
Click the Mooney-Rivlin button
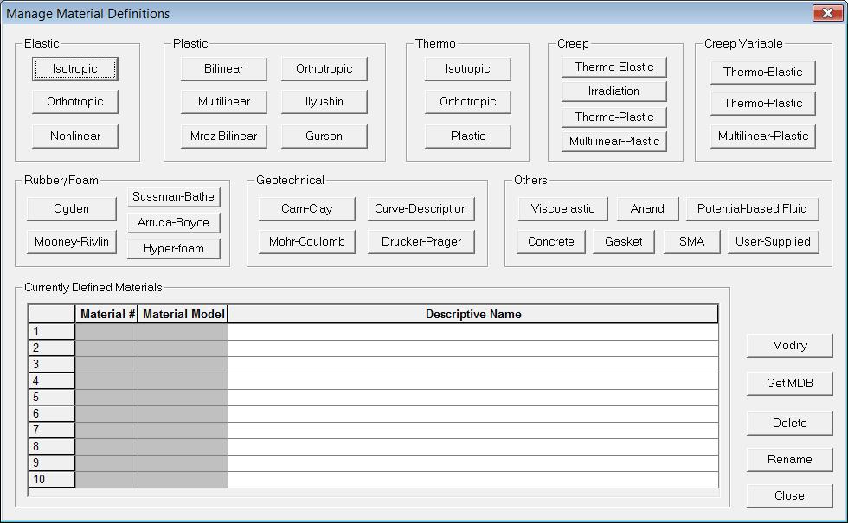pyautogui.click(x=71, y=241)
